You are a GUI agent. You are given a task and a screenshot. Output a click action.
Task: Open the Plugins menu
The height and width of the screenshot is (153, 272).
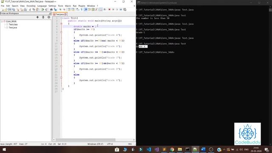[x=82, y=6]
